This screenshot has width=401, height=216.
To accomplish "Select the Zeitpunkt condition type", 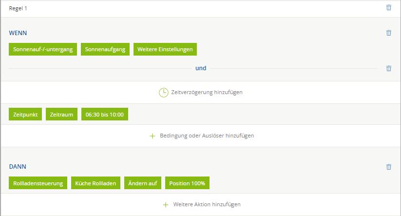I will coord(25,115).
